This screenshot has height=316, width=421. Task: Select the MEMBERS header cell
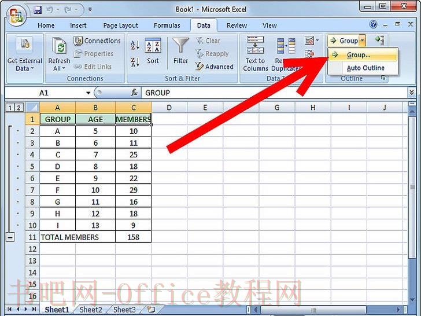click(133, 119)
